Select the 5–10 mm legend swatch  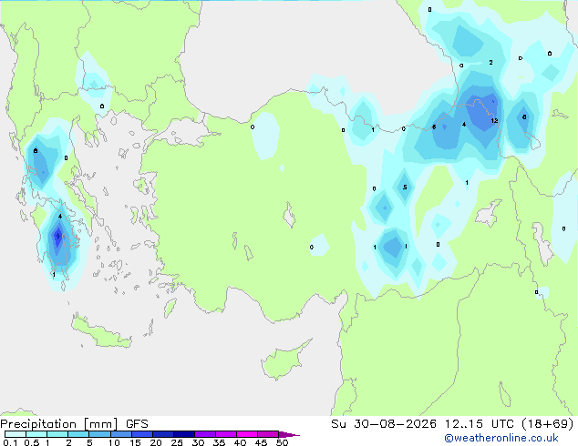(x=99, y=434)
